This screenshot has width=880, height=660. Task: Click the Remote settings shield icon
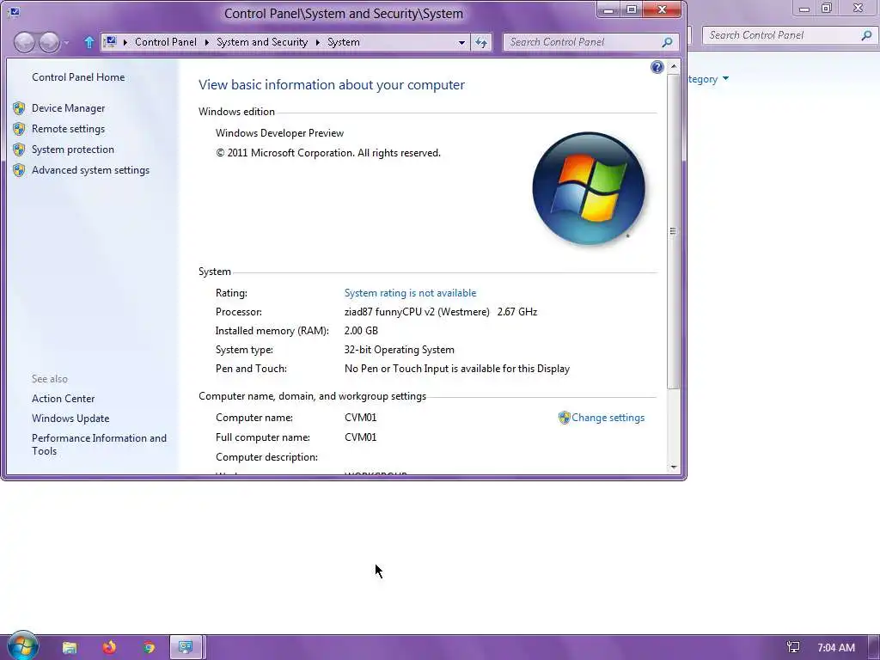pyautogui.click(x=19, y=129)
